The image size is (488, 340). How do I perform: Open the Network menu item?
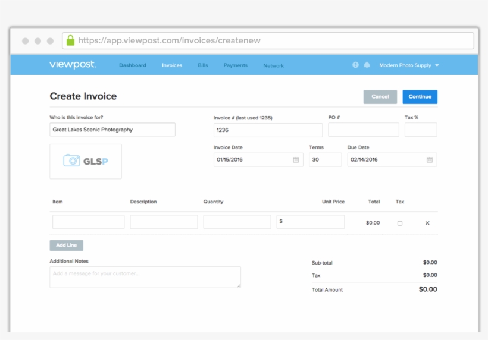(274, 65)
